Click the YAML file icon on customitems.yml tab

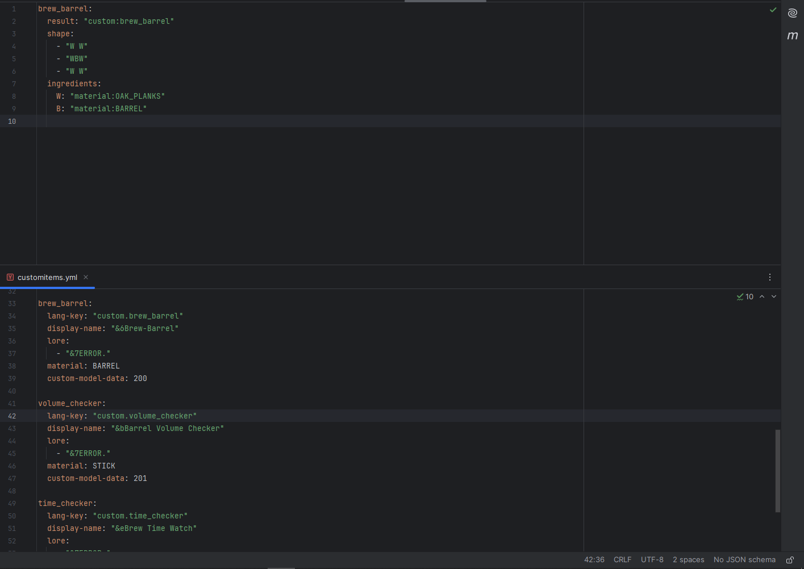click(10, 277)
